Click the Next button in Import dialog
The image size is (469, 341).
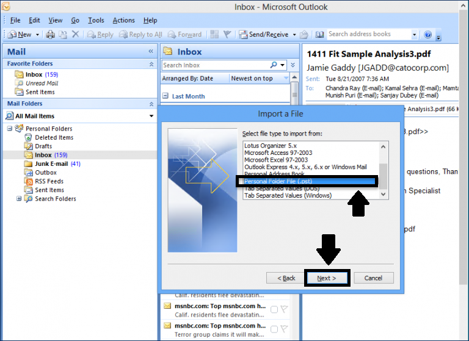(327, 278)
